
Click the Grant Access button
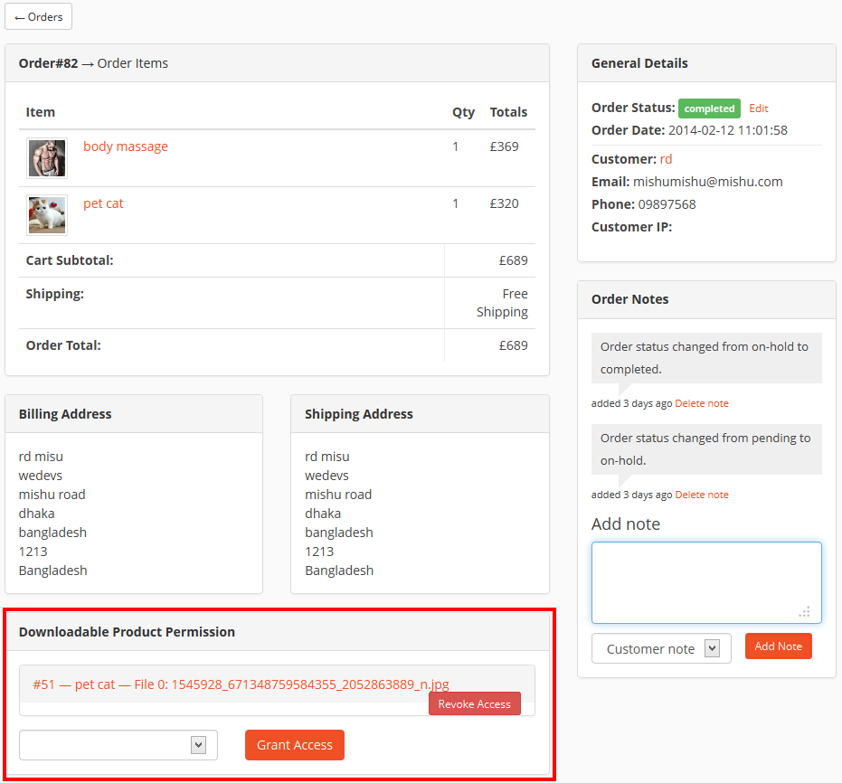coord(294,745)
